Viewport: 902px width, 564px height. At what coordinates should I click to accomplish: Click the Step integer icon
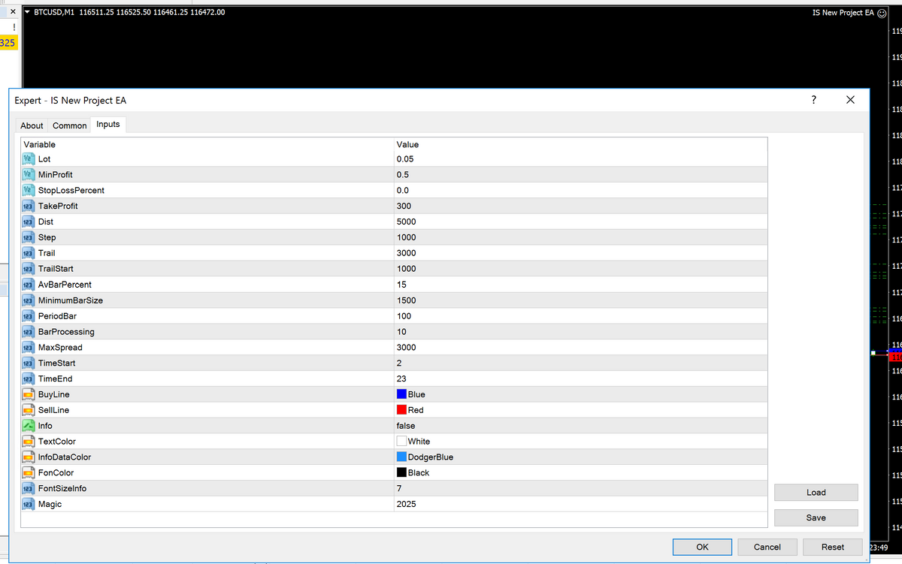tap(28, 238)
